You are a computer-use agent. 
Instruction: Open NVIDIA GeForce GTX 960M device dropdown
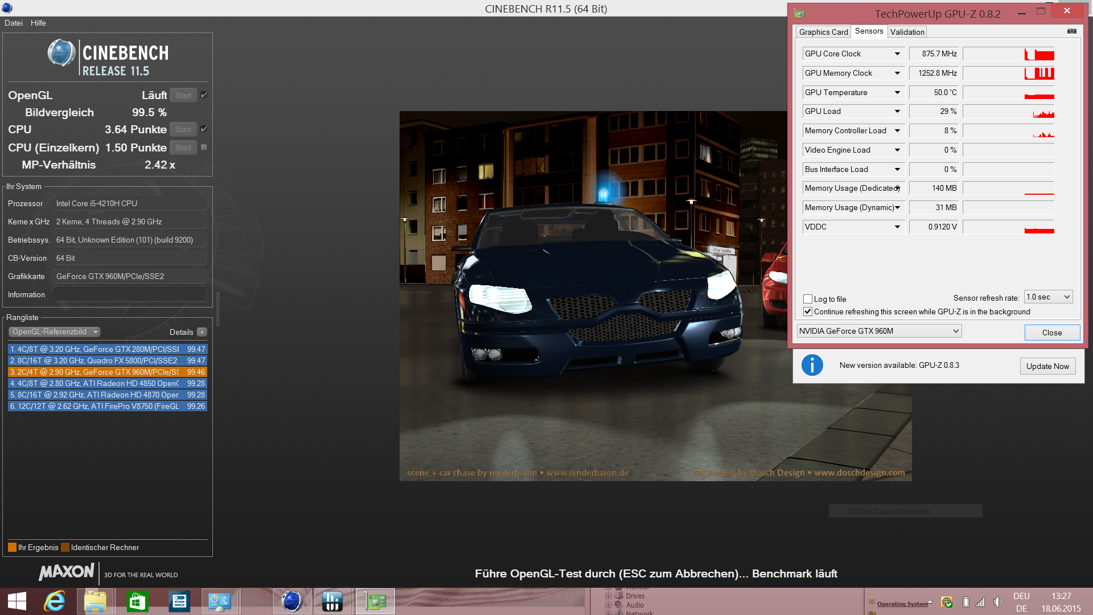879,331
